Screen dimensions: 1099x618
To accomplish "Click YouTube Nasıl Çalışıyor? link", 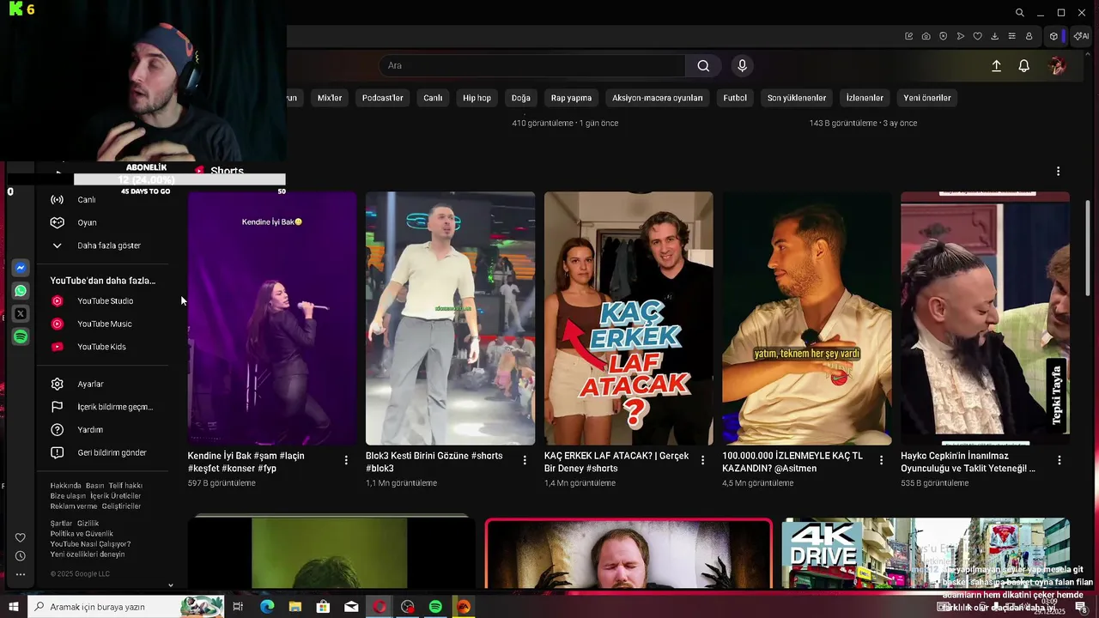I will tap(90, 544).
